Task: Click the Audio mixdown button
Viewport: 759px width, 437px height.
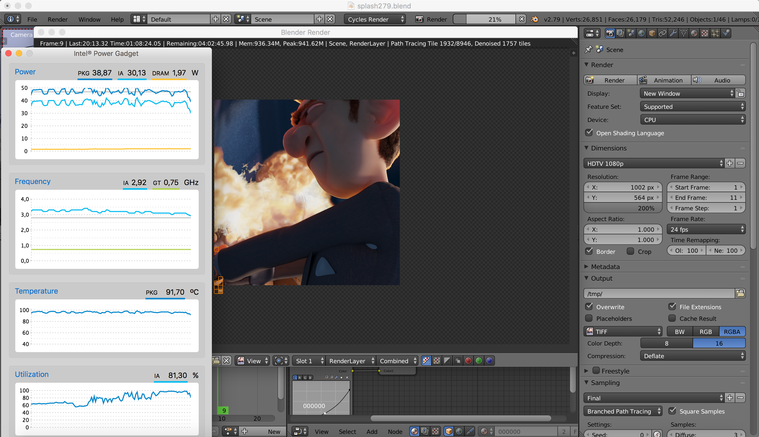Action: click(x=718, y=80)
